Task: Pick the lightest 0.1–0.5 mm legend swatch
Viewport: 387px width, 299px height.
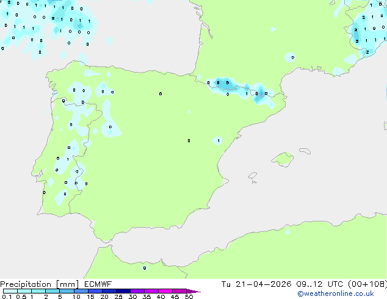Action: point(10,291)
